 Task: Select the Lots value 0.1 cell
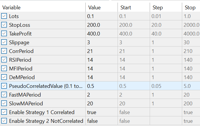tap(101, 16)
